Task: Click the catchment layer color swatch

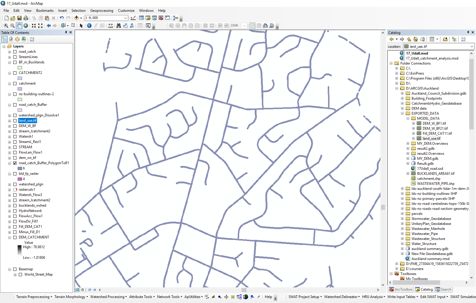Action: point(20,89)
